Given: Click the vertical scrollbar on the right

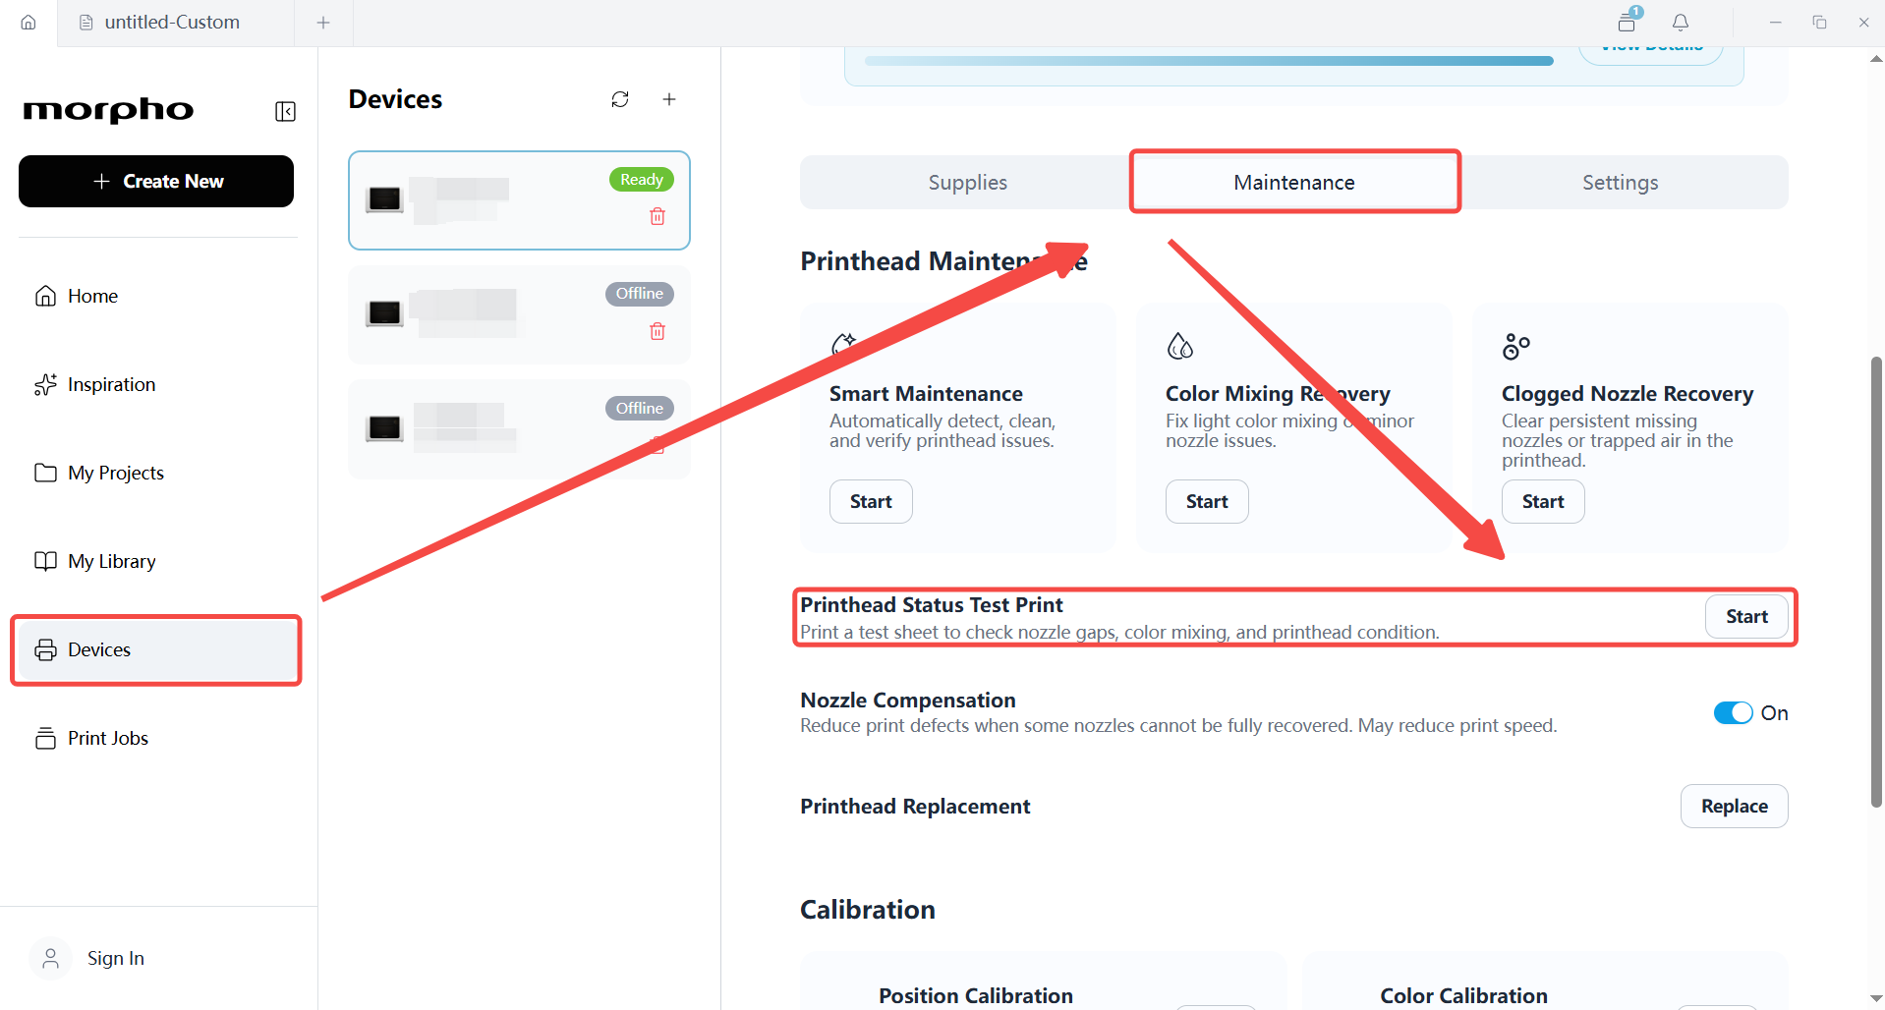Looking at the screenshot, I should pos(1876,582).
